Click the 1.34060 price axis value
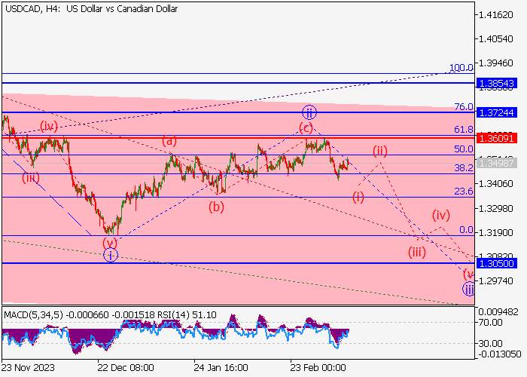527x377 pixels. [496, 184]
